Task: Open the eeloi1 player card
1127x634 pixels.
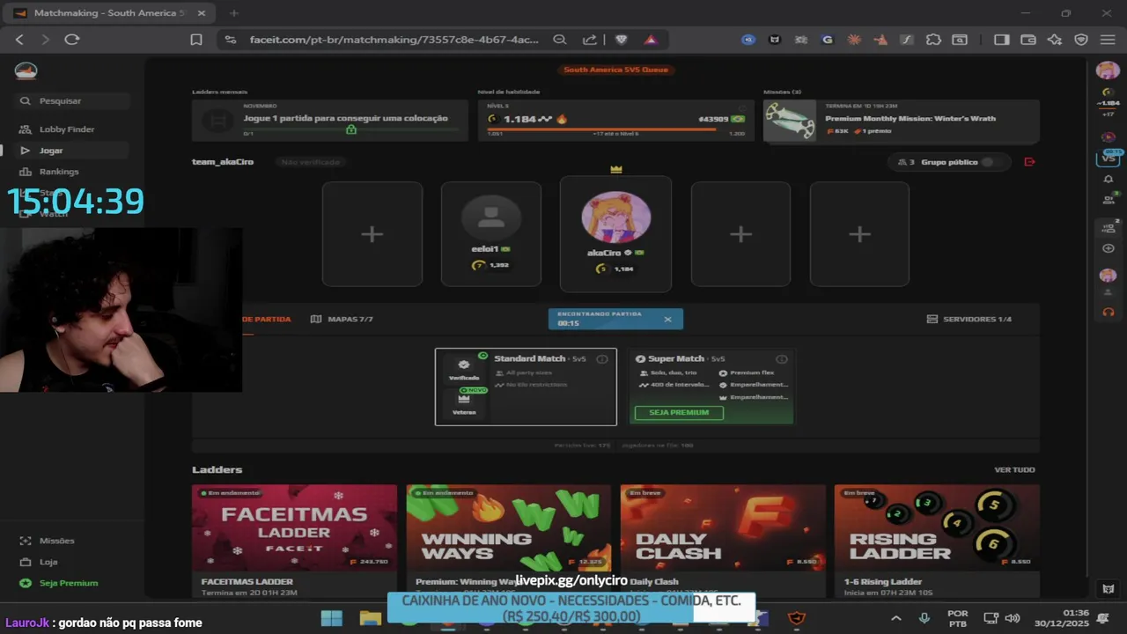Action: tap(490, 234)
